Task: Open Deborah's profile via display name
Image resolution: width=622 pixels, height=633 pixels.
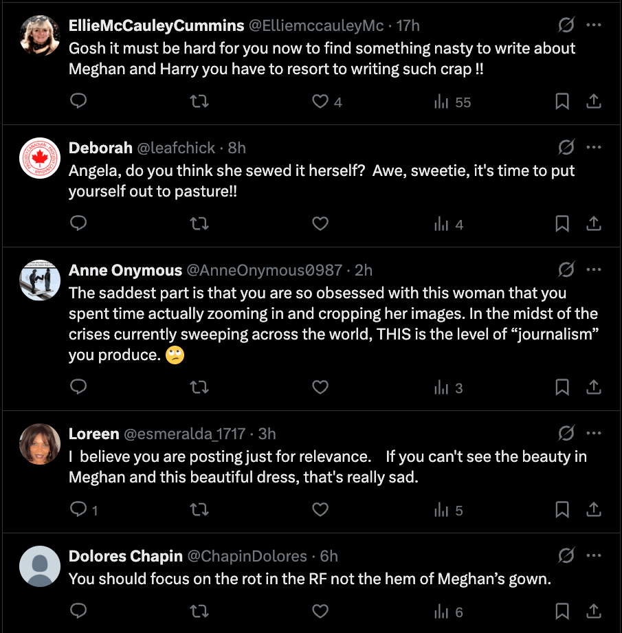Action: [100, 148]
